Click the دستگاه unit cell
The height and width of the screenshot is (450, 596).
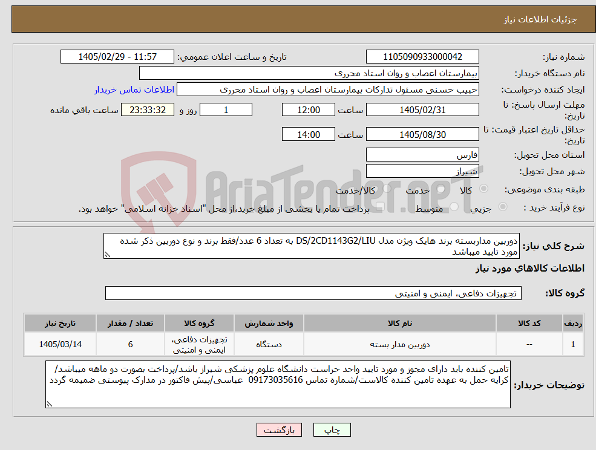pos(269,344)
